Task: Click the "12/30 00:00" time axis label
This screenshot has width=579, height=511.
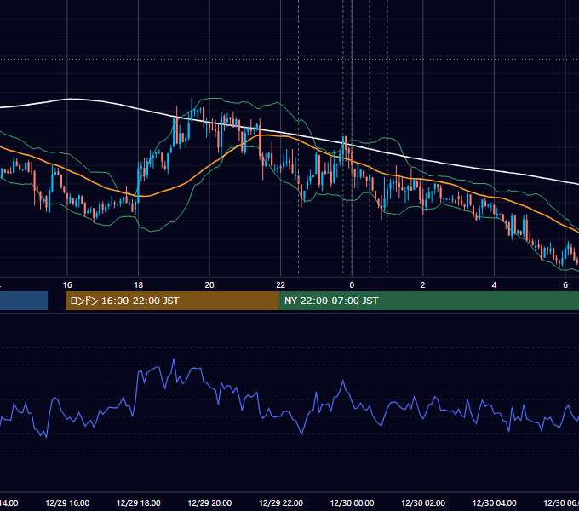Action: [x=352, y=502]
